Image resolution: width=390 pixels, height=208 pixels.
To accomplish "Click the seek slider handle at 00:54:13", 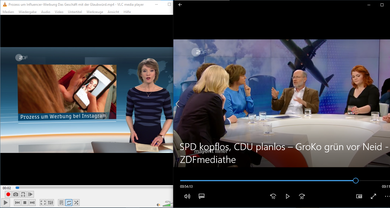I will 355,181.
